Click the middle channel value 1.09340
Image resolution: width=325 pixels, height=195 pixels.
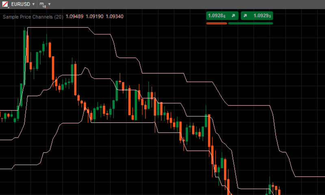115,17
